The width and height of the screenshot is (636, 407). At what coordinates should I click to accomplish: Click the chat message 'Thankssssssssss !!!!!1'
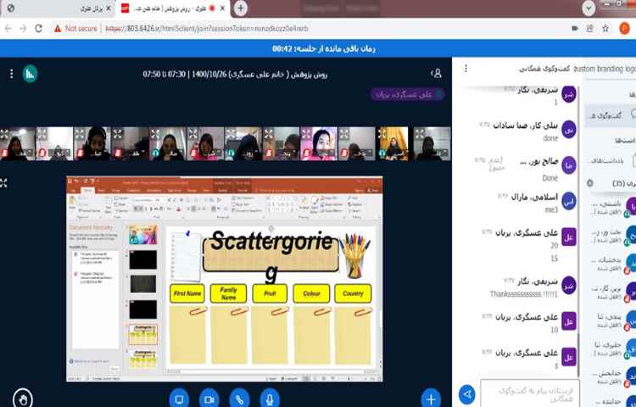(x=524, y=294)
